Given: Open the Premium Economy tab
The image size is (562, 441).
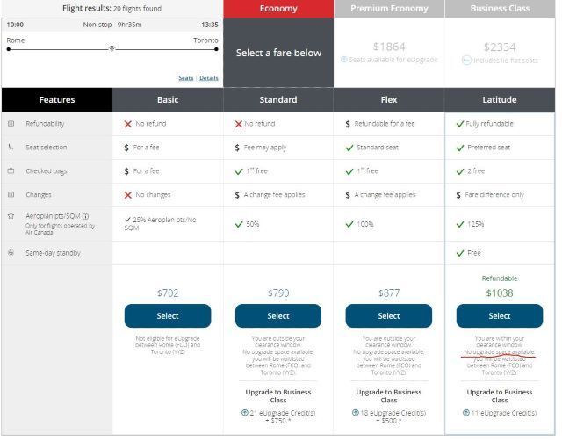Looking at the screenshot, I should click(389, 9).
